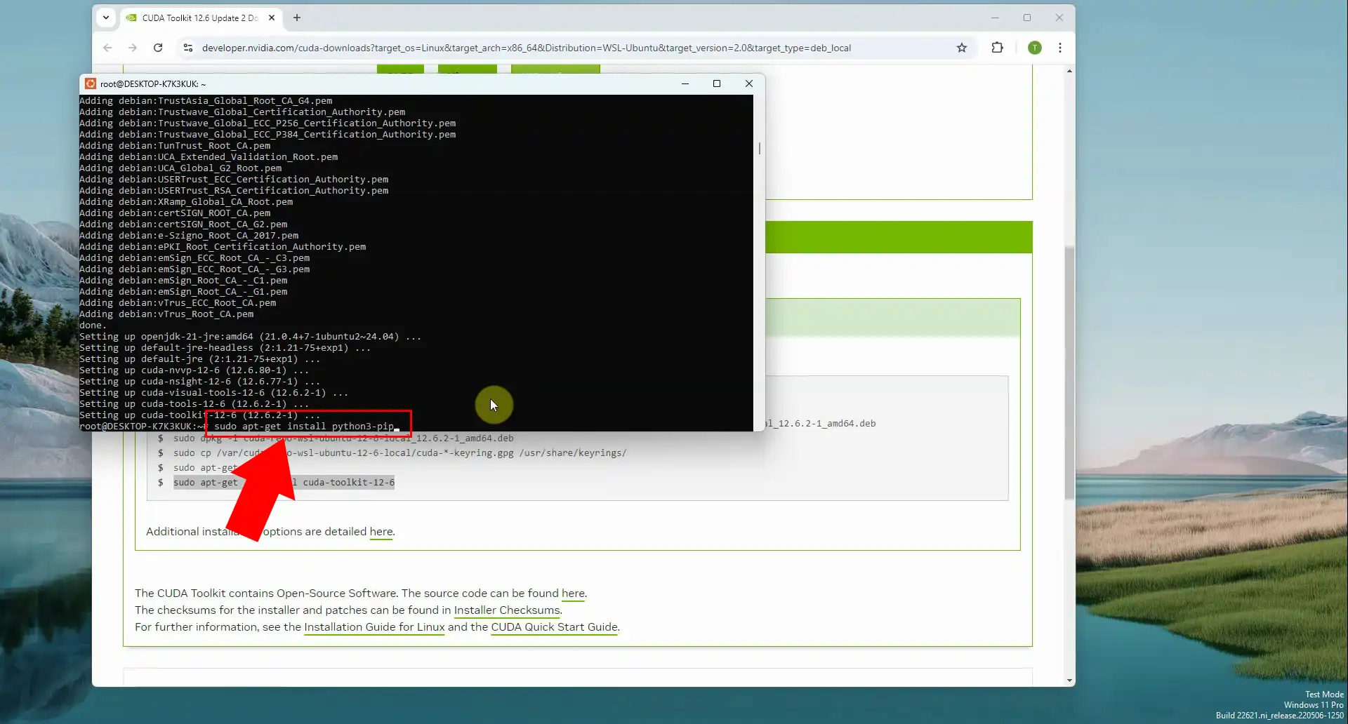
Task: Click 'Setting up default-jre-headless' terminal line
Action: click(x=225, y=348)
